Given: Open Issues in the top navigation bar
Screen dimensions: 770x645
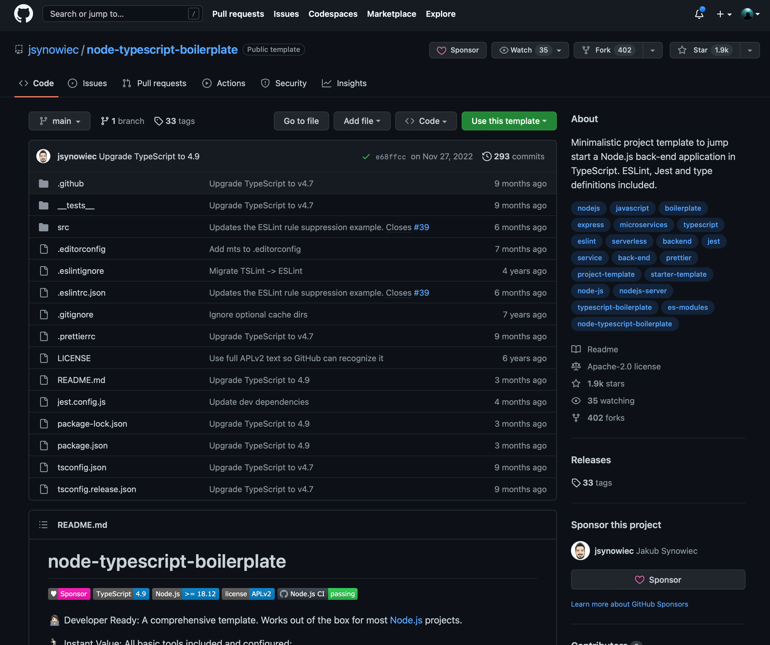Looking at the screenshot, I should 286,14.
